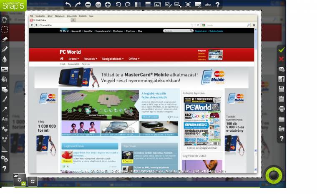Select the Eraser tool
Viewport: 317px width, 194px height.
coord(5,39)
